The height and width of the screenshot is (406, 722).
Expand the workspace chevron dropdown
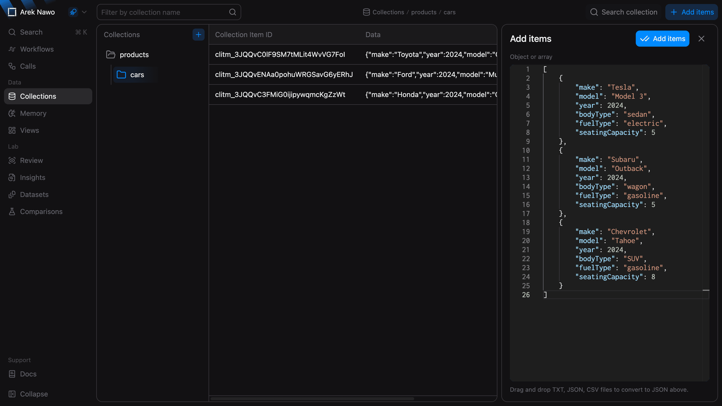point(84,12)
